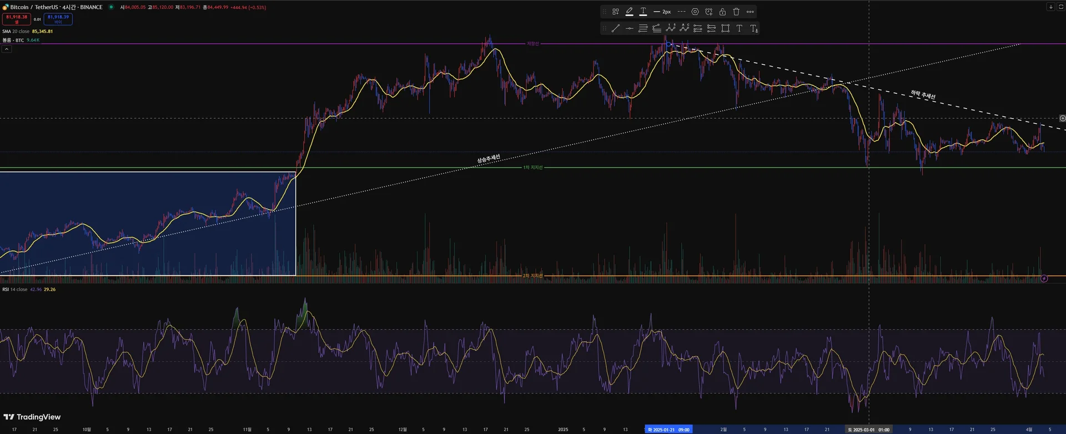Select the orange second support line label

coord(532,276)
